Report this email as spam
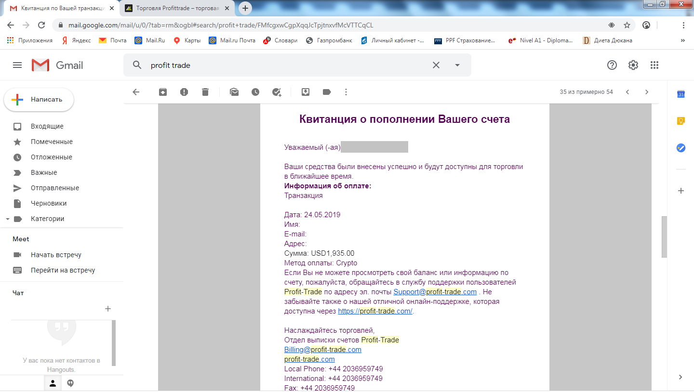This screenshot has height=392, width=694. click(184, 92)
